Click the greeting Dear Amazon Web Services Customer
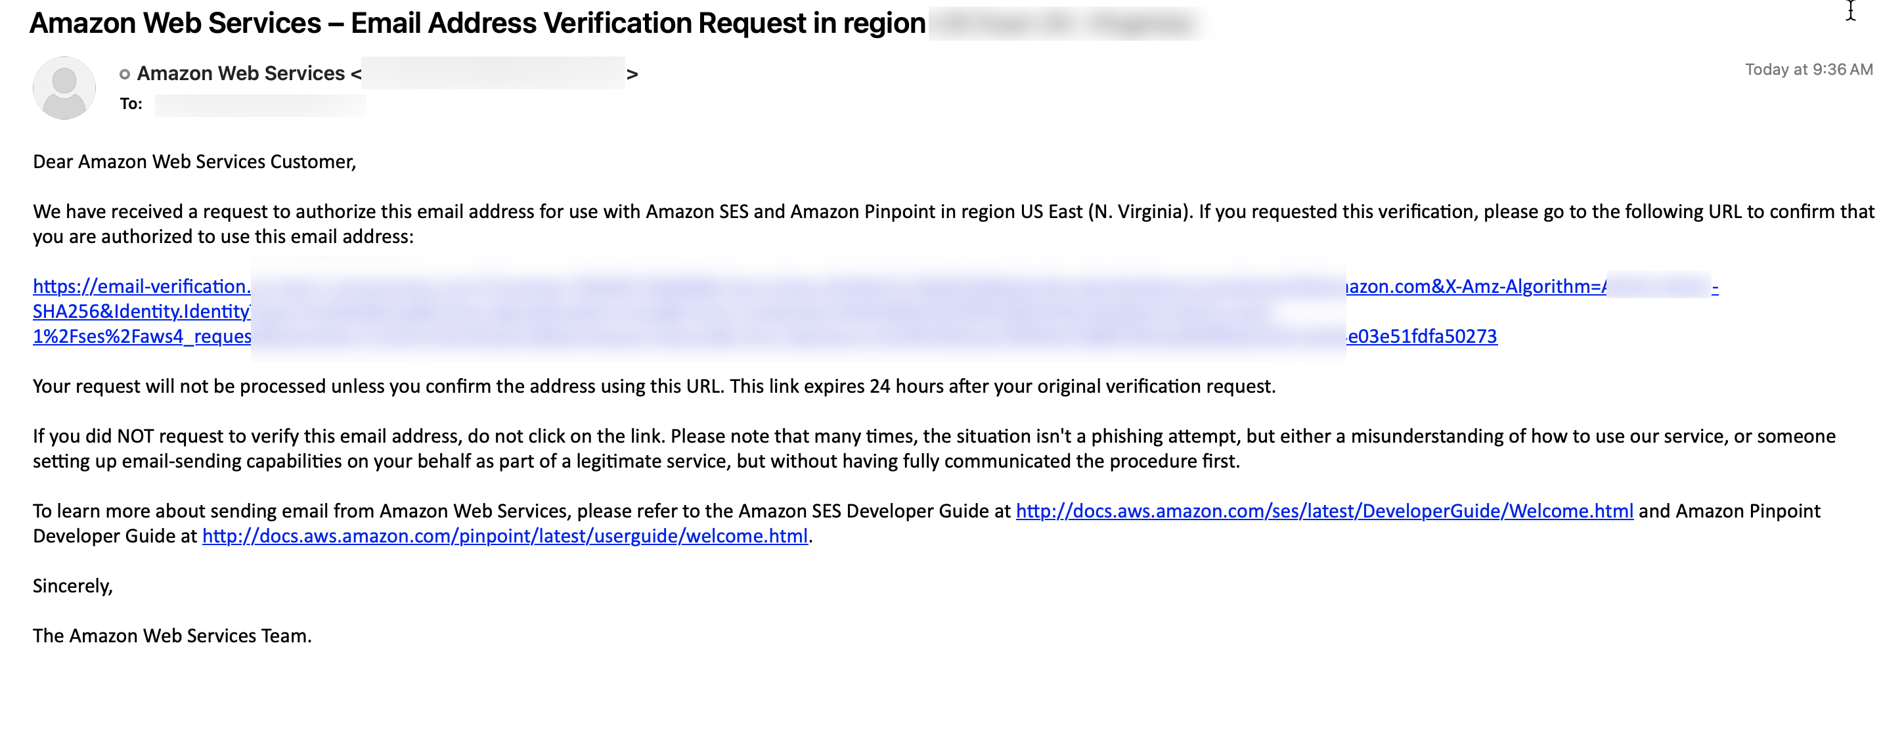The image size is (1881, 729). 194,162
